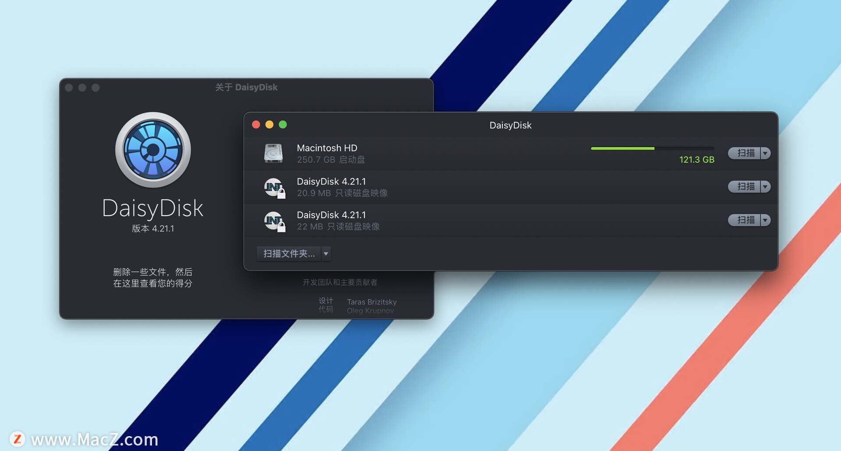The image size is (841, 451).
Task: Click the DaisyDisk 4.21.1 22 MB disk image icon
Action: tap(275, 221)
